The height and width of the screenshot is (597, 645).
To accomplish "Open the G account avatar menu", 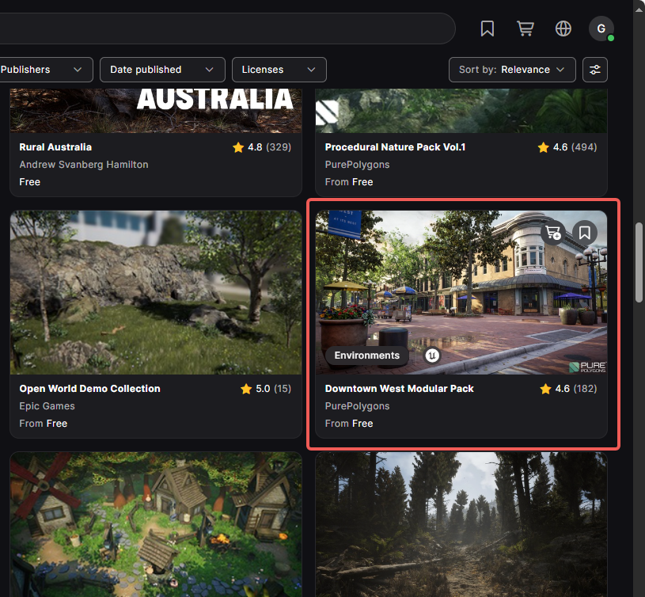I will click(601, 29).
